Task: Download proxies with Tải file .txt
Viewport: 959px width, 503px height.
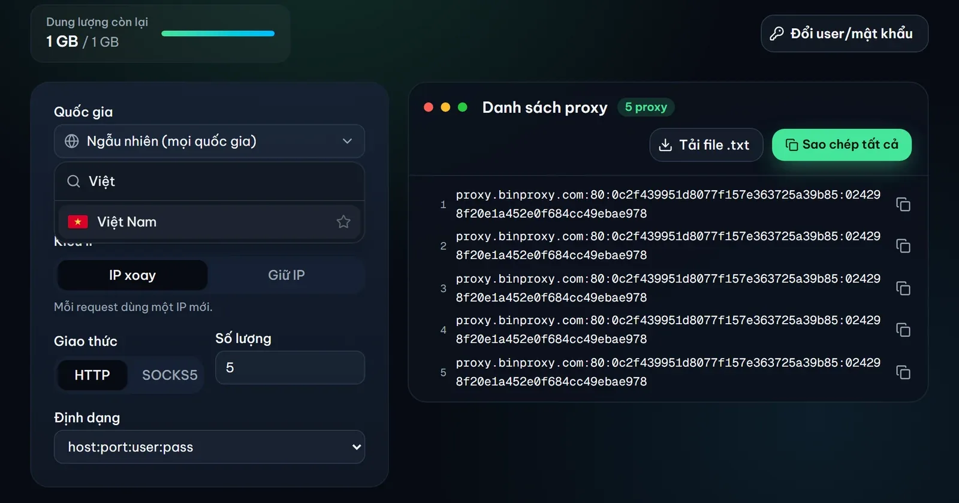Action: click(706, 144)
